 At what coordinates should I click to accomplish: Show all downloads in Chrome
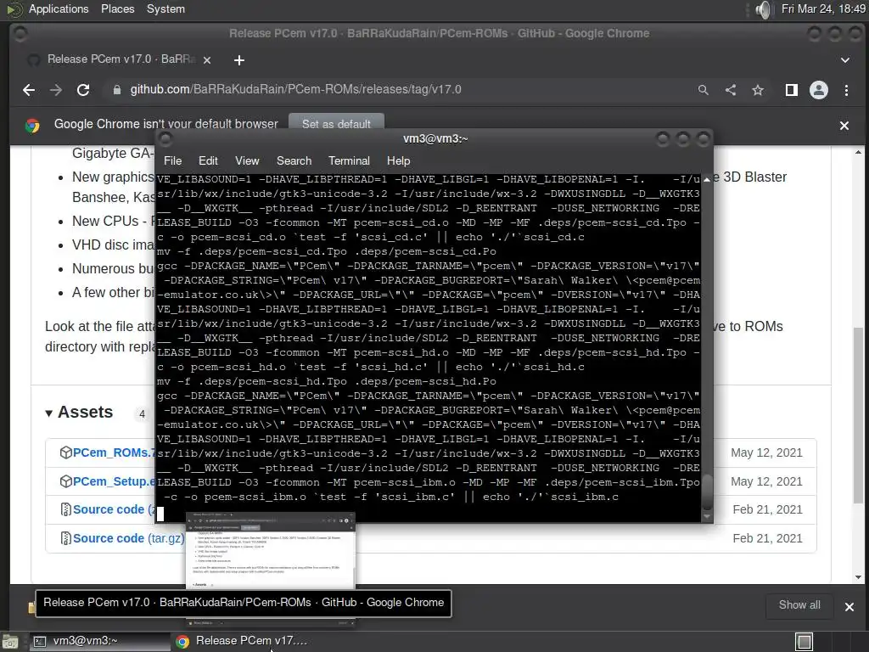pyautogui.click(x=799, y=605)
